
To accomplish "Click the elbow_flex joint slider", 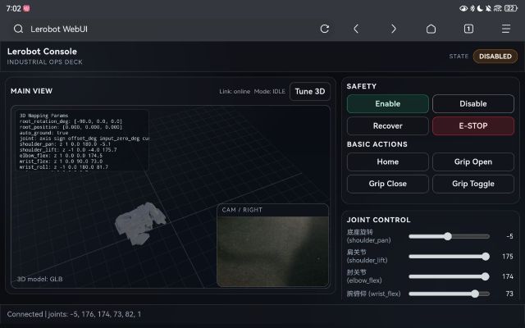I will coord(448,276).
